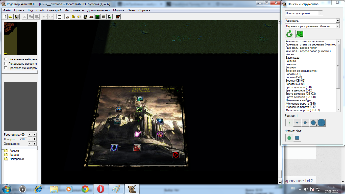Open the Trigger editor 'a' icon
The width and height of the screenshot is (345, 194).
73,17
